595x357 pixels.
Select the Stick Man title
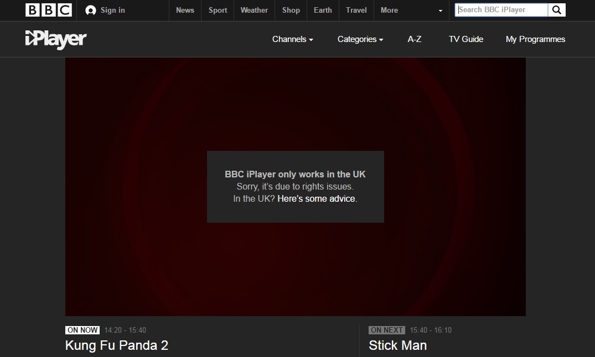point(397,345)
